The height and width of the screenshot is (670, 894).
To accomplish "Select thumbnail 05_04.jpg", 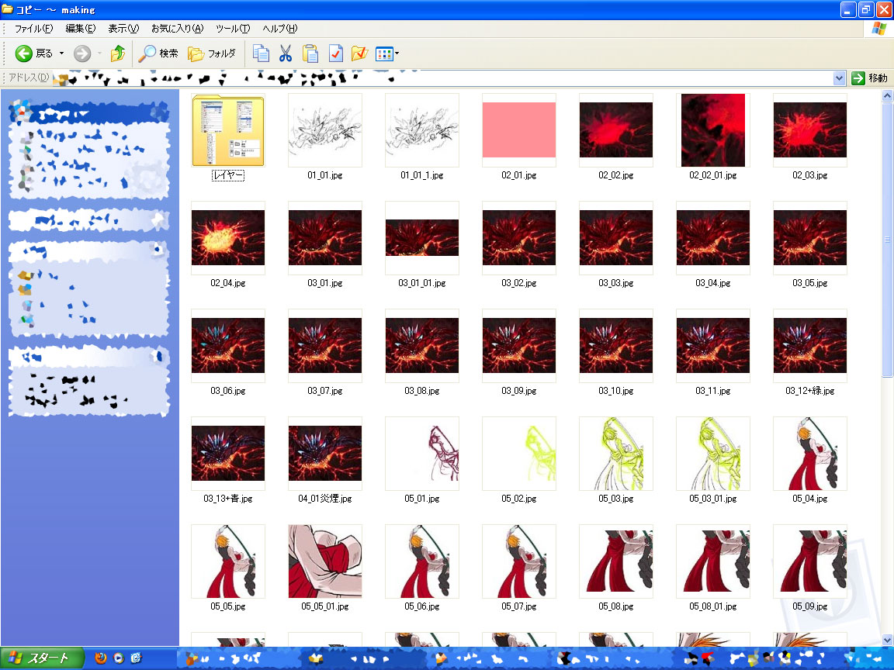I will pyautogui.click(x=809, y=454).
